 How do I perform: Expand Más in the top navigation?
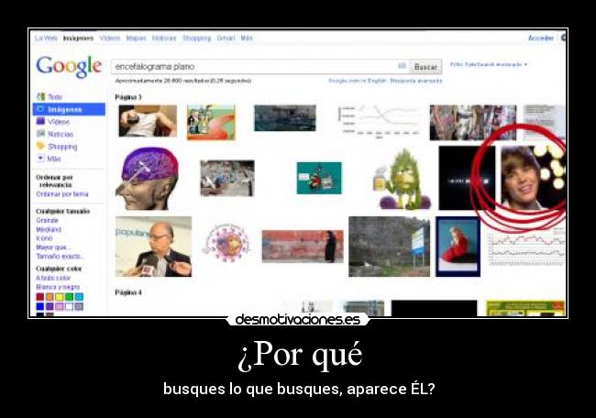(247, 38)
